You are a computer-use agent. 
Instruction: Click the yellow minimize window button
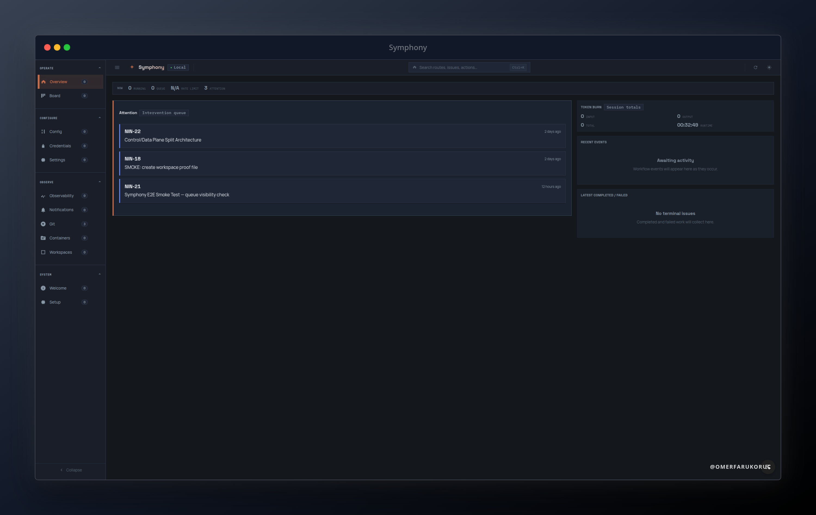[x=57, y=47]
